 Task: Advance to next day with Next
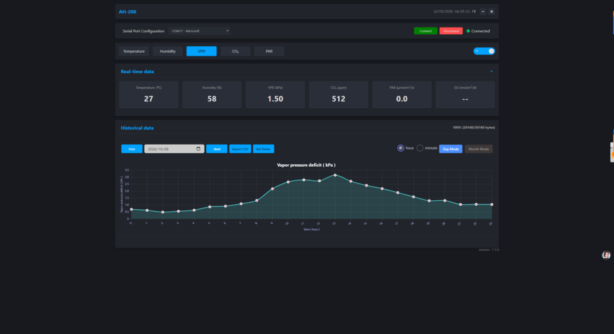point(217,149)
